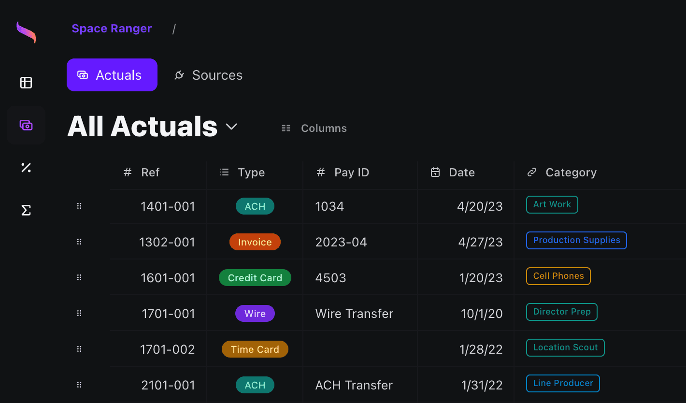Click the Production Supplies category tag

(x=576, y=240)
